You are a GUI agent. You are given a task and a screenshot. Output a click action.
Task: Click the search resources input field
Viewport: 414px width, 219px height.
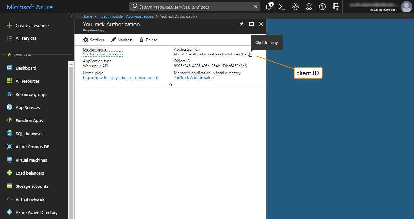194,7
